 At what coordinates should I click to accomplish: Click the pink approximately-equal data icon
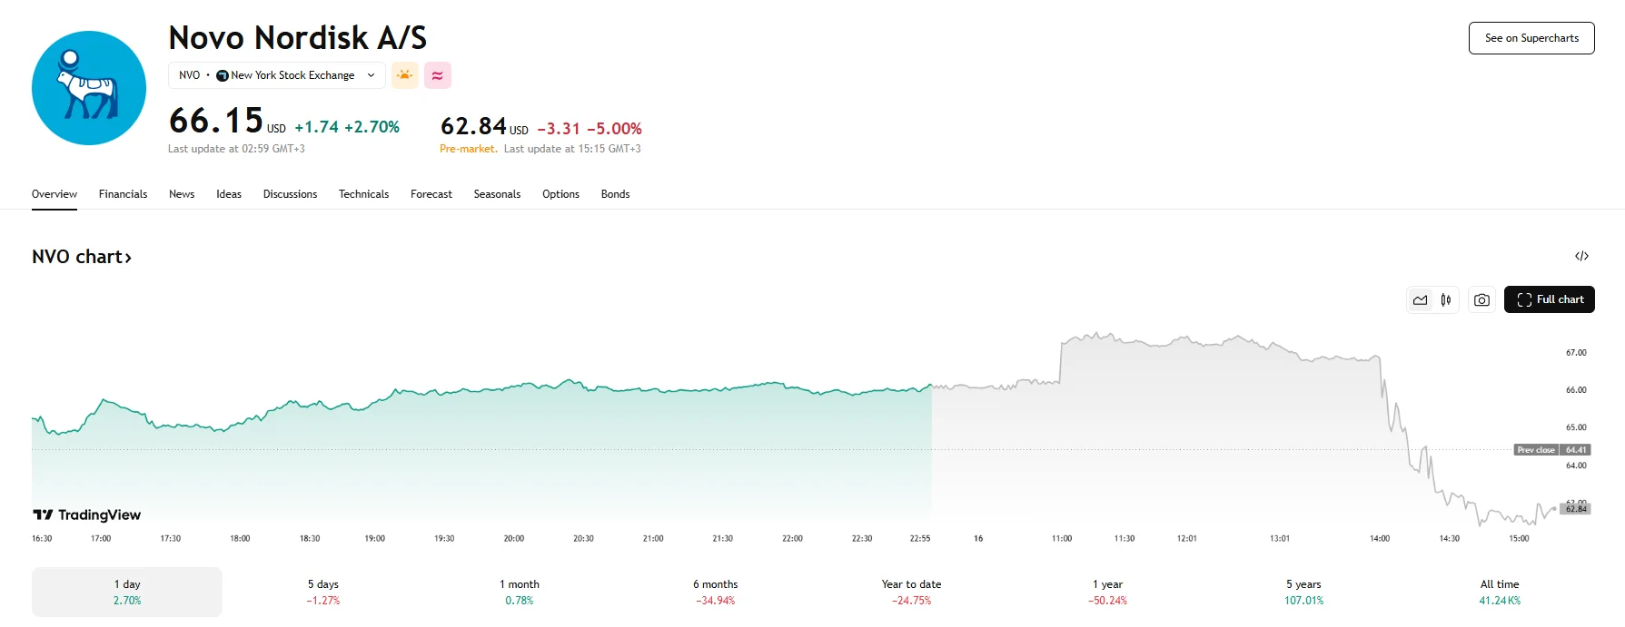tap(438, 75)
